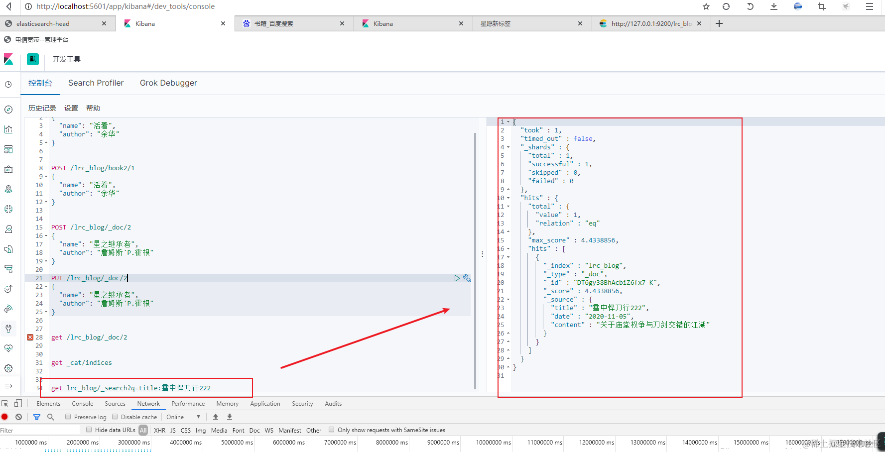Click the 开发工具 breadcrumb
Viewport: 885px width, 452px height.
point(67,59)
